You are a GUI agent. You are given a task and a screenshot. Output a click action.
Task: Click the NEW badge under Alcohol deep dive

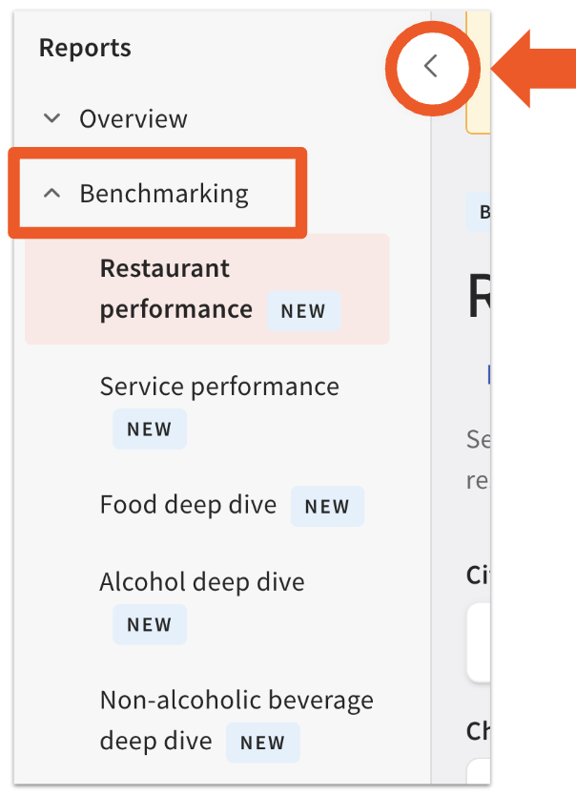point(150,625)
